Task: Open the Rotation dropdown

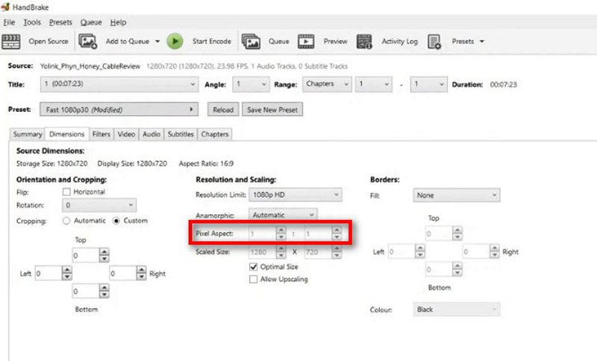Action: (99, 205)
